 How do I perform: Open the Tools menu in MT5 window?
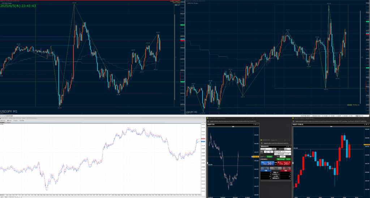15,120
